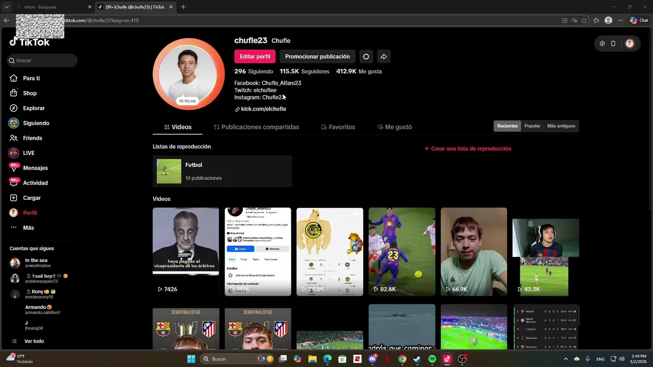The width and height of the screenshot is (653, 367).
Task: Click the browser back arrow
Action: click(6, 20)
